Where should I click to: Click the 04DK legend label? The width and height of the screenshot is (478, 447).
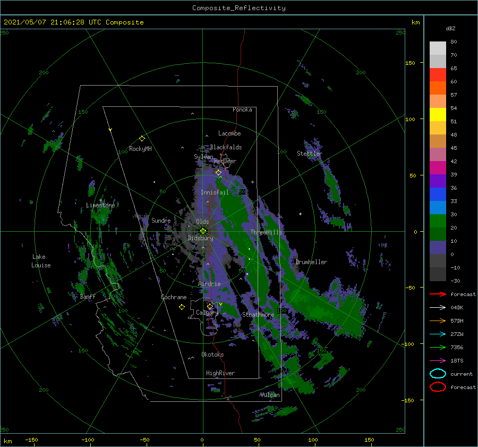(x=457, y=307)
